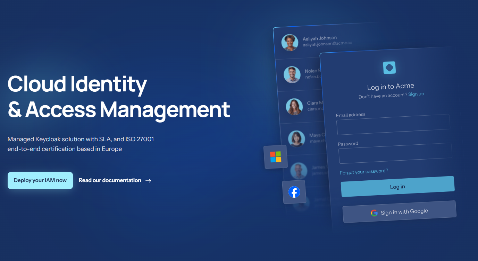Viewport: 478px width, 261px height.
Task: Click the Facebook logo tile
Action: coord(294,192)
